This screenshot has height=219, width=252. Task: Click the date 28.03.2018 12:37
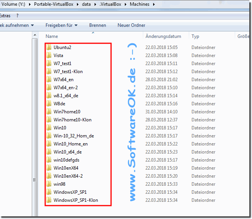(161, 120)
